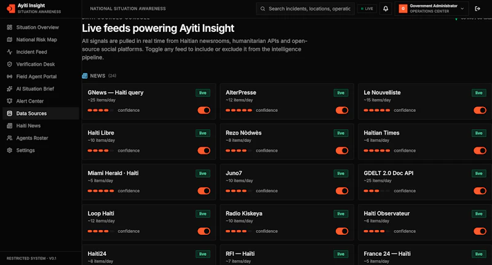Open Haiti News page

pos(41,125)
